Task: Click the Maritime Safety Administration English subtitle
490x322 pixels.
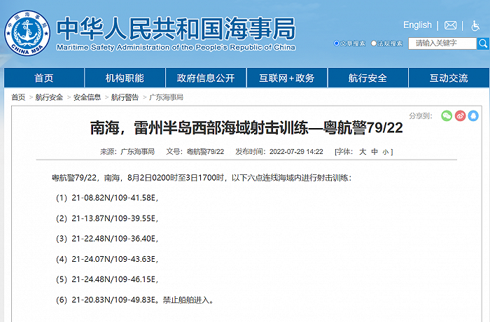Action: [x=176, y=47]
